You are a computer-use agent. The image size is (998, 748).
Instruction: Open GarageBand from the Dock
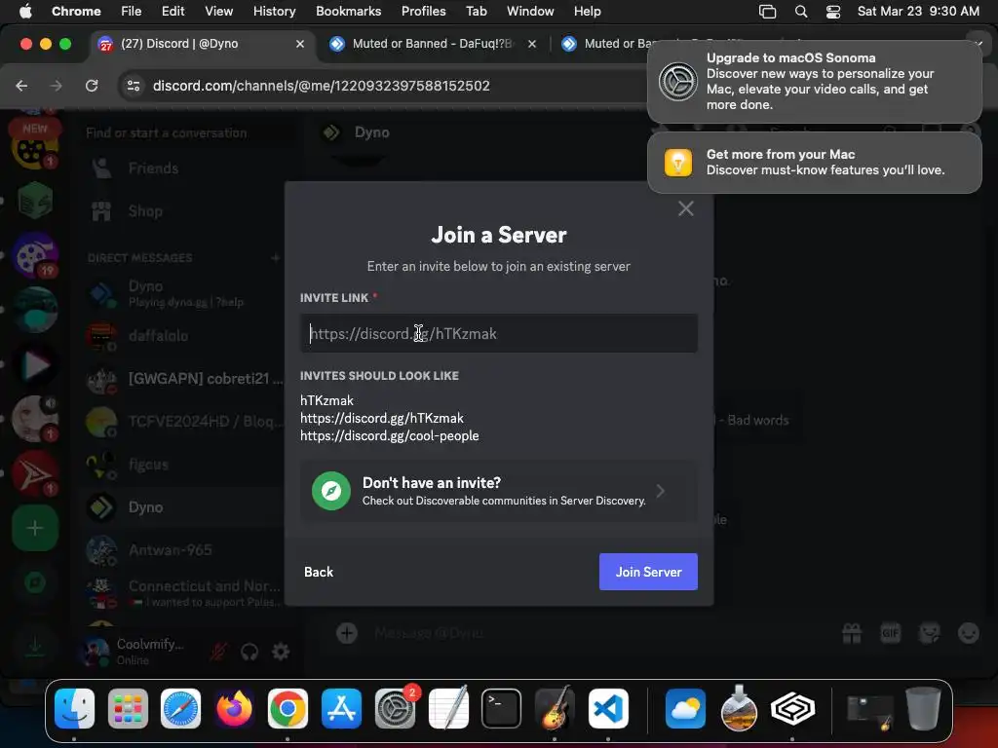[555, 709]
